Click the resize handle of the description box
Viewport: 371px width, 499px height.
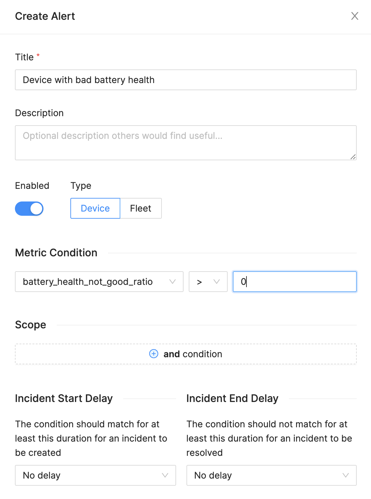353,157
